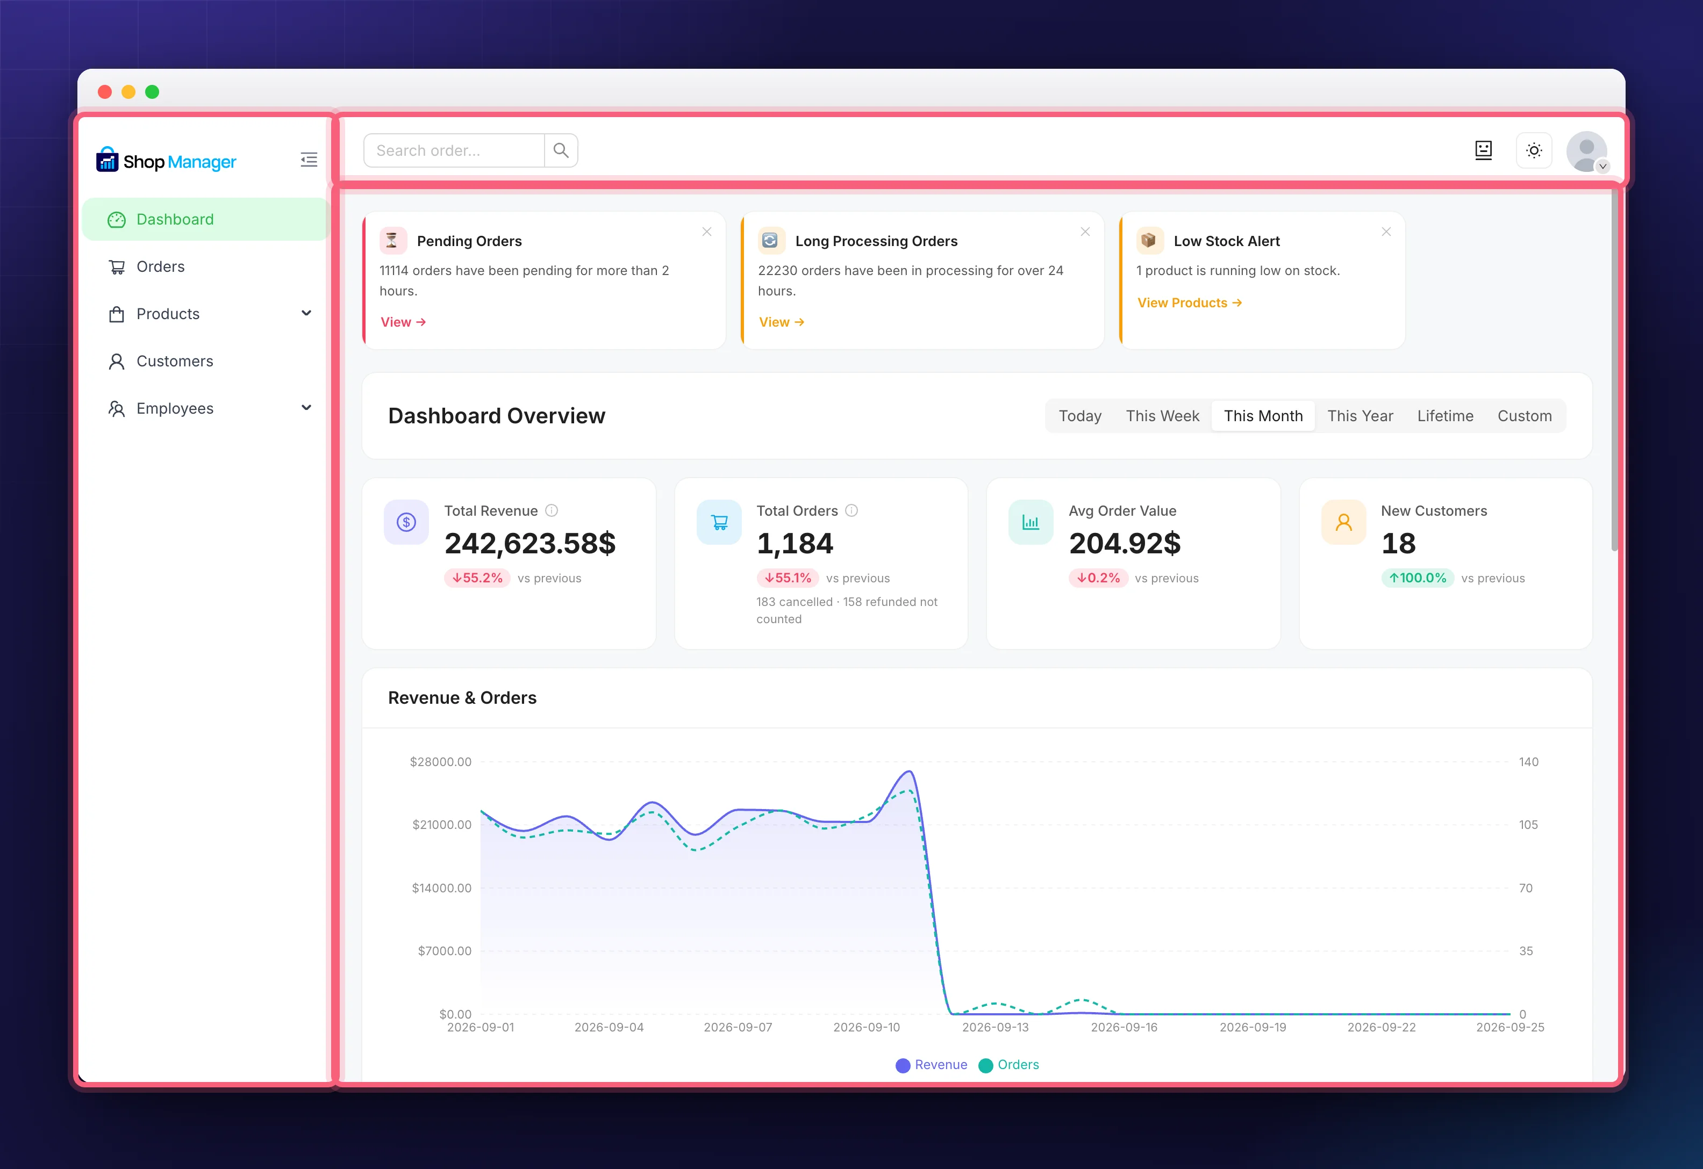Viewport: 1703px width, 1169px height.
Task: Toggle Orders series in chart legend
Action: pos(1009,1065)
